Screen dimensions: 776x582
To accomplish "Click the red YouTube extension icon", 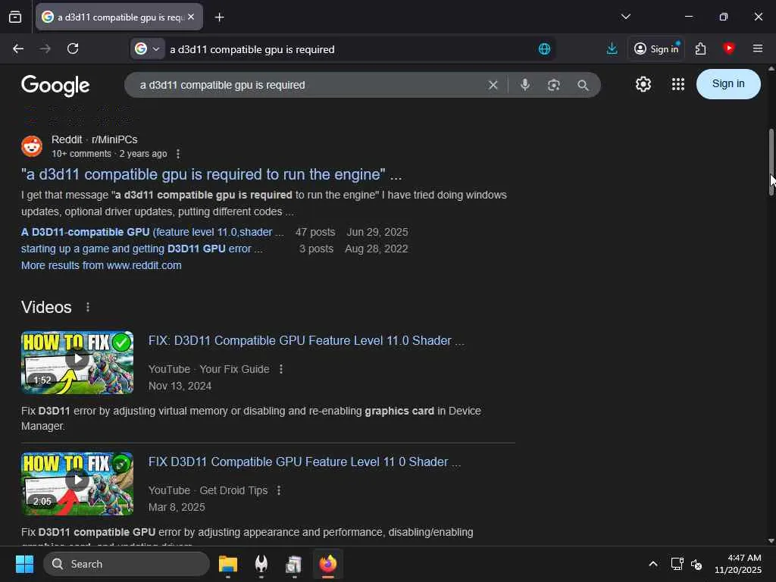I will coord(728,48).
